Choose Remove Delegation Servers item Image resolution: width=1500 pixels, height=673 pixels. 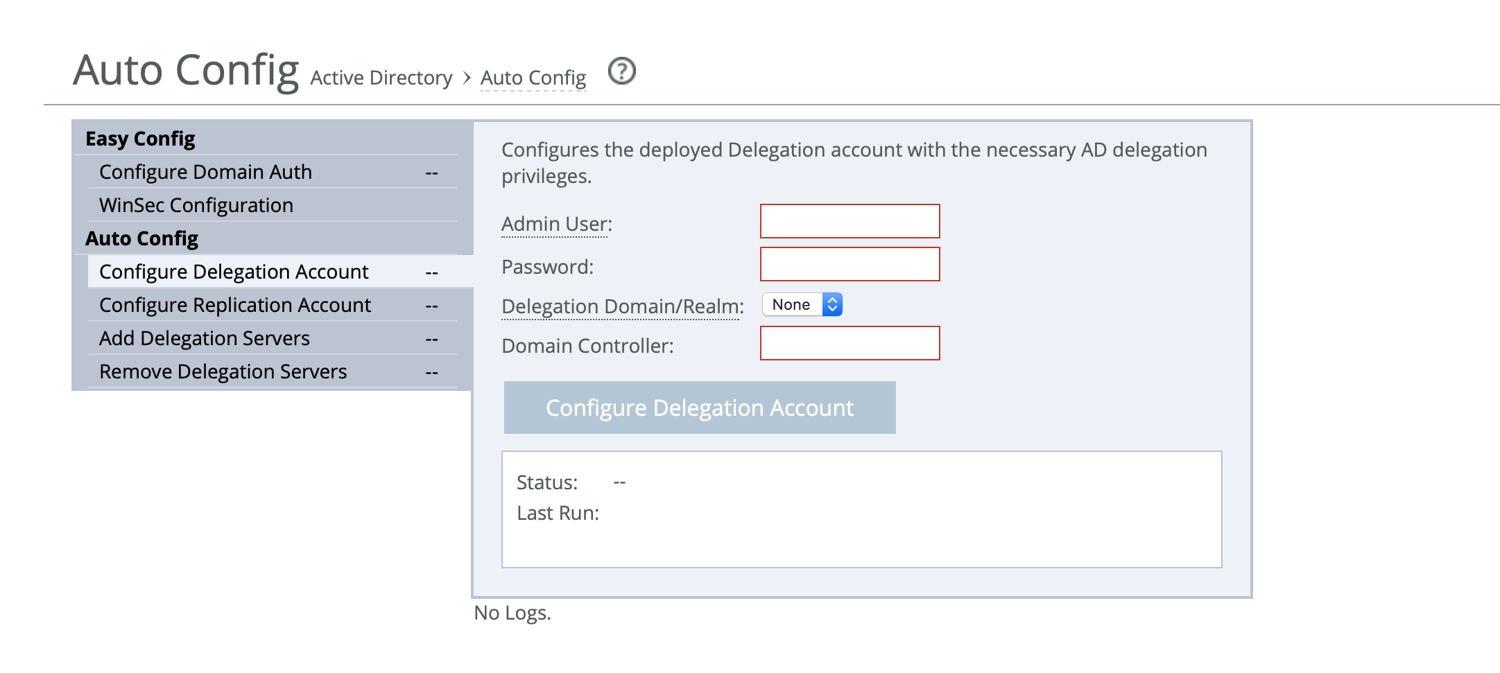pos(223,372)
